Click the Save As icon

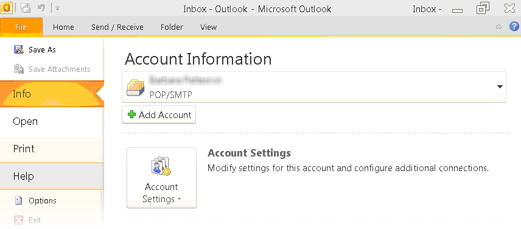[x=18, y=49]
